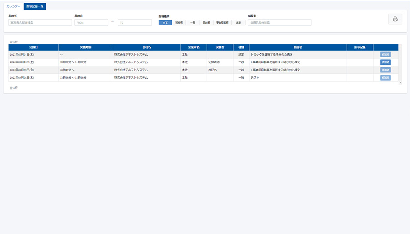This screenshot has width=410, height=234.
Task: Open 参加者 for the 2022年09月09日 record
Action: (x=385, y=70)
